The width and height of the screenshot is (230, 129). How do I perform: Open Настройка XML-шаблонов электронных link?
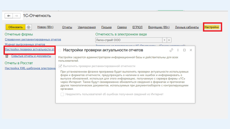point(30,68)
